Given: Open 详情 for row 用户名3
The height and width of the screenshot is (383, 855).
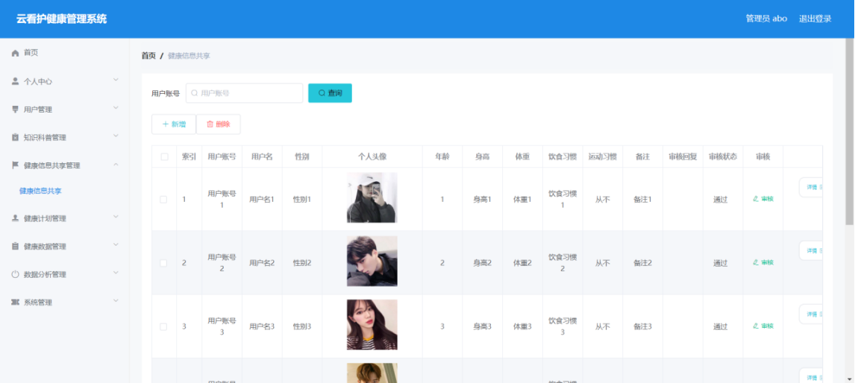Looking at the screenshot, I should click(x=812, y=314).
